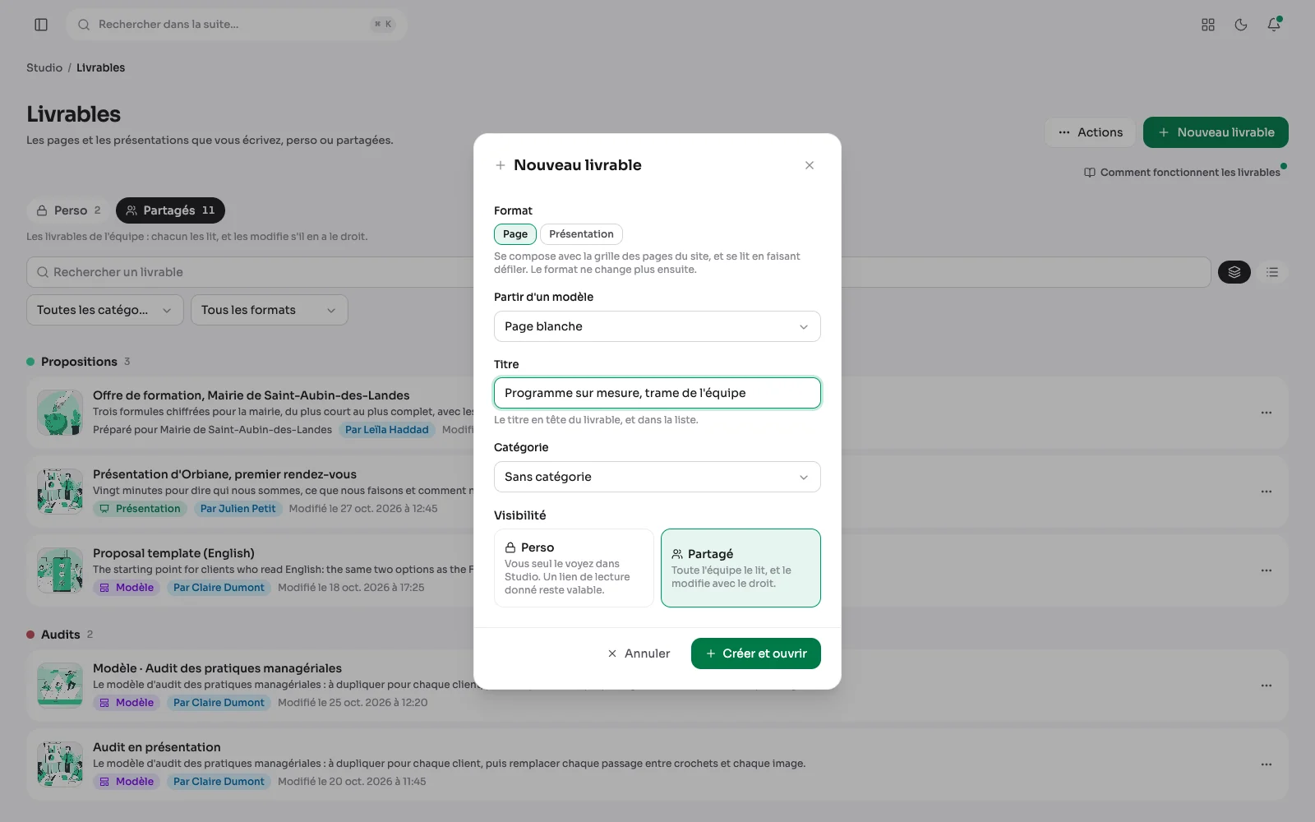Click the Nouveau livrable button
Viewport: 1315px width, 822px height.
pos(1216,132)
